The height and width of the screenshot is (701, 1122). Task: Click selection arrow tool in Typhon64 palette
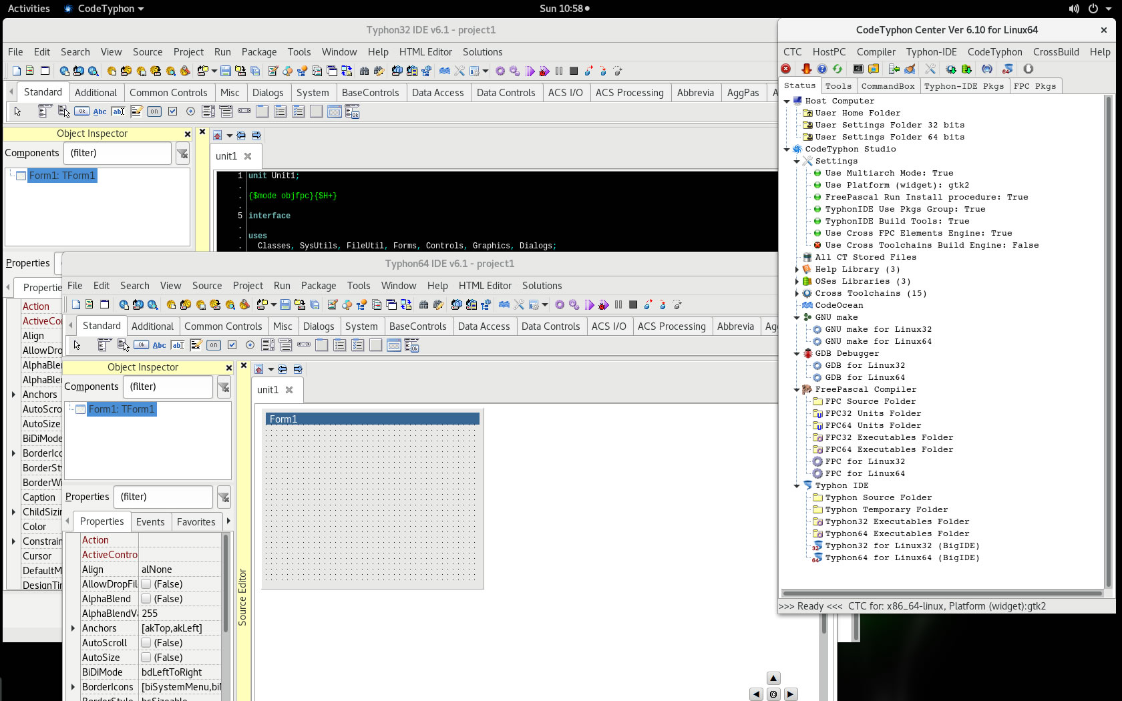tap(77, 345)
